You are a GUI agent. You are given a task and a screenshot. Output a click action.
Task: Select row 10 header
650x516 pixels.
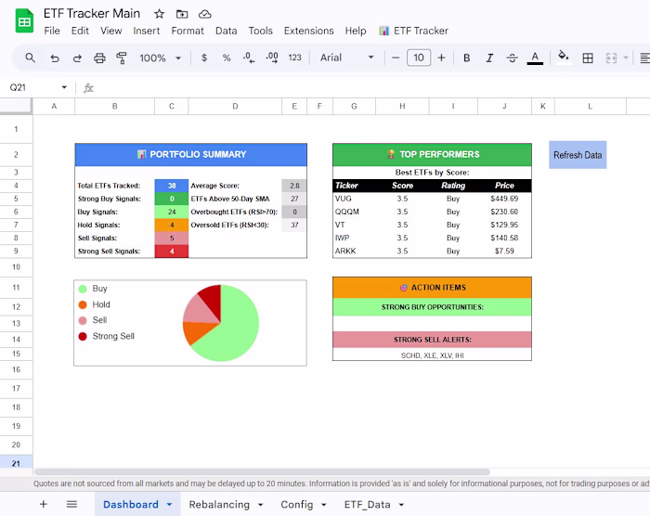(16, 267)
